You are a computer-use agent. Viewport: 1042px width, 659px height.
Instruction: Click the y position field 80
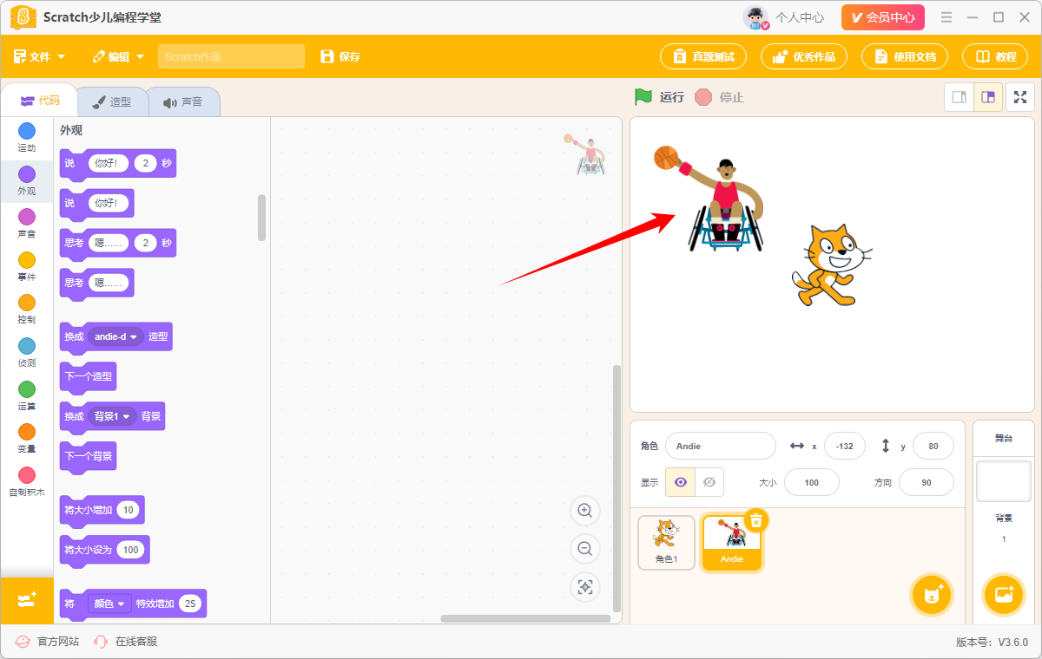pyautogui.click(x=933, y=446)
